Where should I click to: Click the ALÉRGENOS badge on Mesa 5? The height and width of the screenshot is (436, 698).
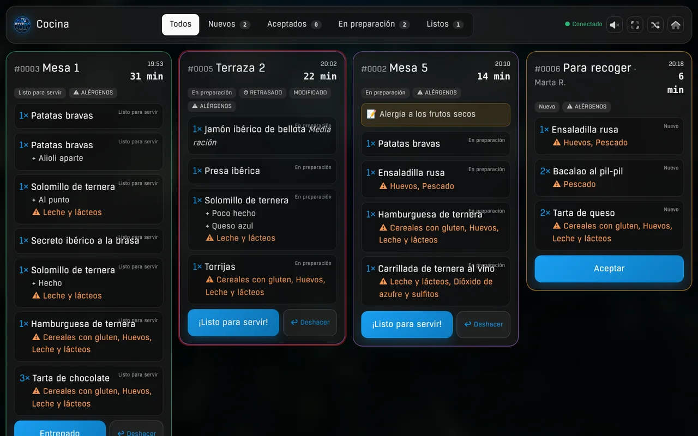(437, 93)
